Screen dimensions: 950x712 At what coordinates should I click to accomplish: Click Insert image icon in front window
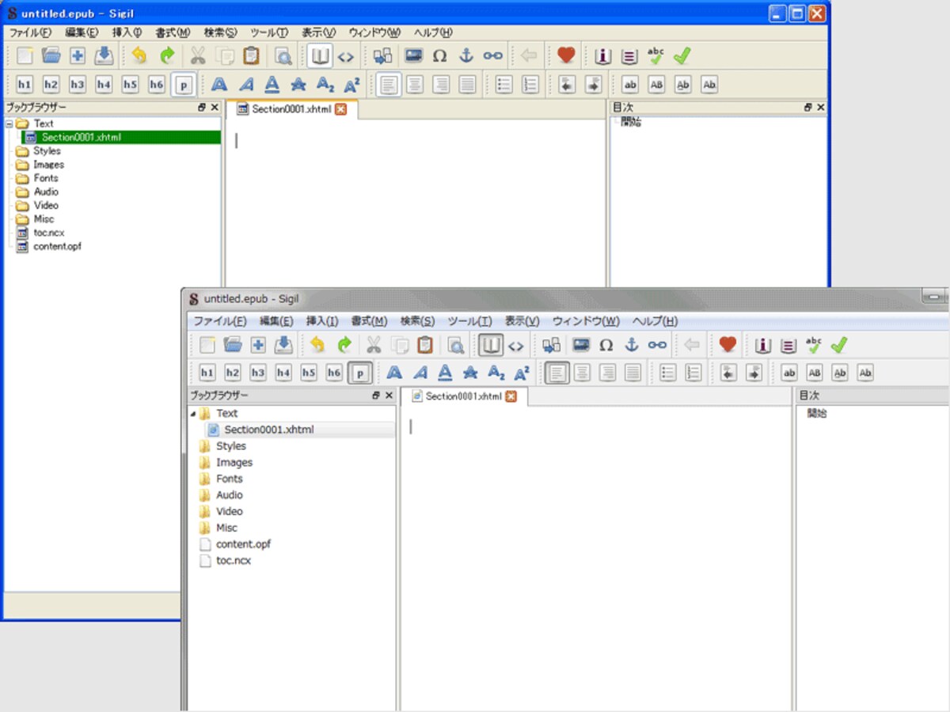[581, 345]
